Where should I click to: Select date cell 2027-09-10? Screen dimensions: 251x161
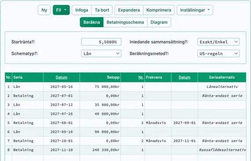[62, 132]
